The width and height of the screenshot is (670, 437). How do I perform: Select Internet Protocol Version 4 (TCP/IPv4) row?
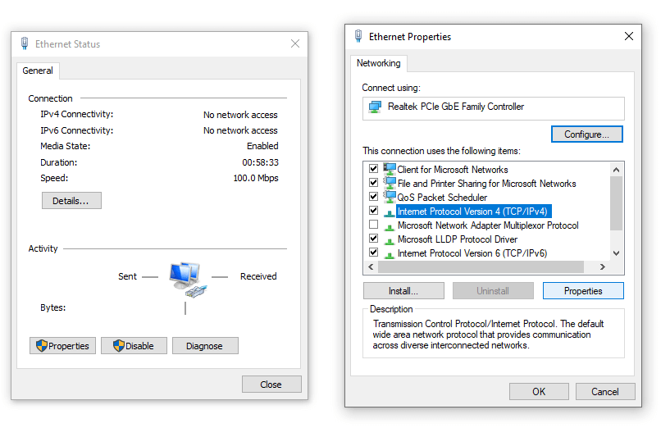pyautogui.click(x=472, y=212)
